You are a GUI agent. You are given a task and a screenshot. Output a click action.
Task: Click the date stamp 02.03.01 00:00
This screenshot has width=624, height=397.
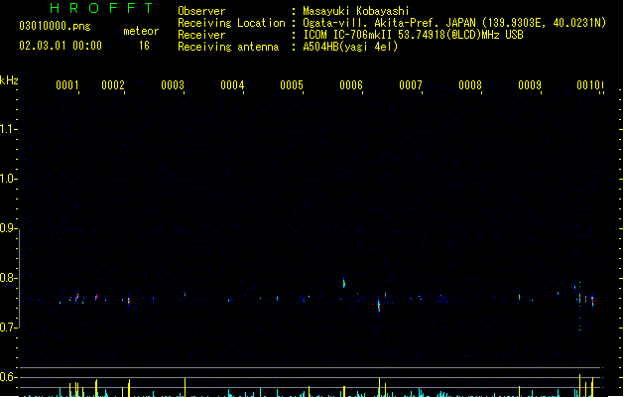pyautogui.click(x=61, y=46)
